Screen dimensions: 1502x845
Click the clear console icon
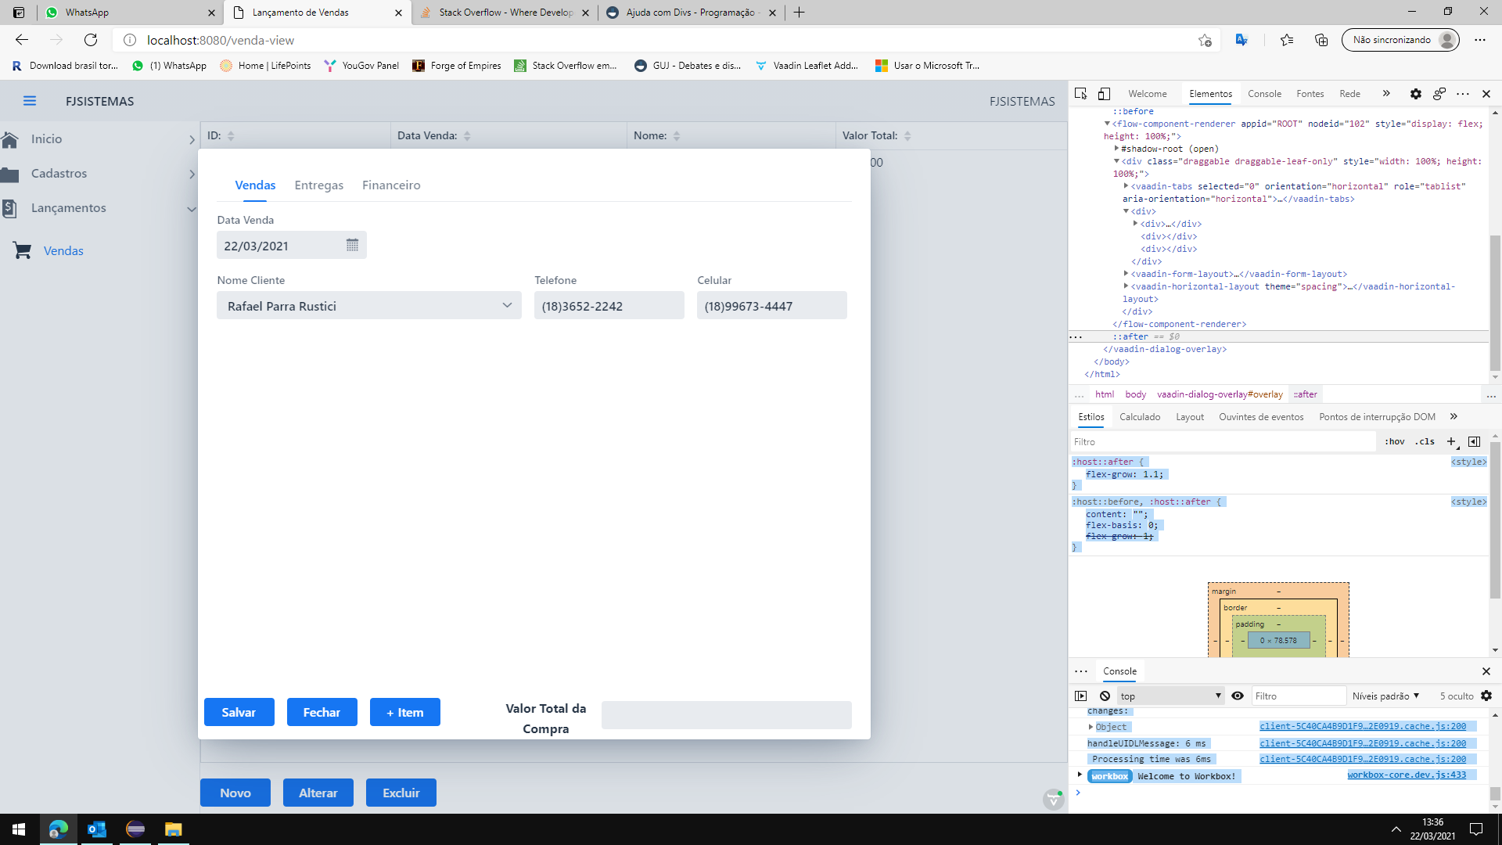tap(1105, 696)
